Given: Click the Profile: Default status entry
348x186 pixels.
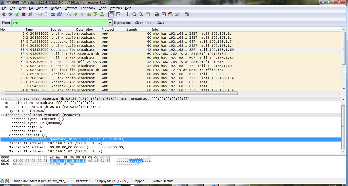Looking at the screenshot, I should click(163, 181).
